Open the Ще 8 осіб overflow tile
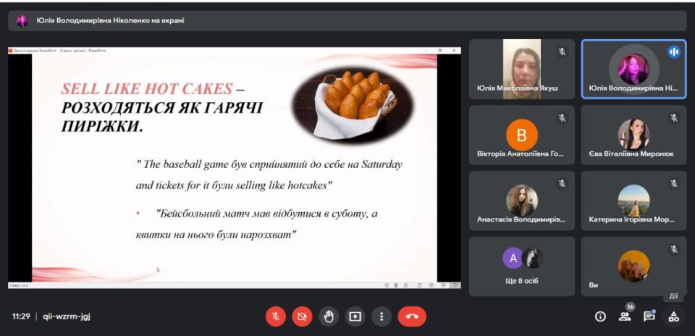The image size is (695, 336). pos(522,266)
